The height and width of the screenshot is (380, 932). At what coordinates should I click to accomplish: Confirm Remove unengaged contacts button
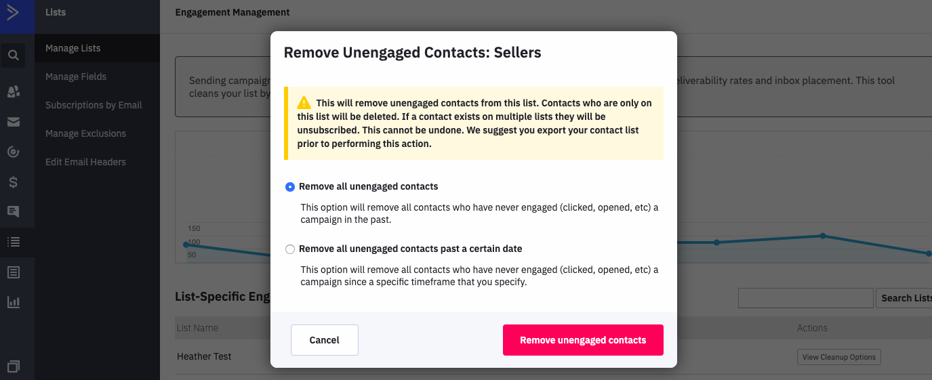coord(583,340)
